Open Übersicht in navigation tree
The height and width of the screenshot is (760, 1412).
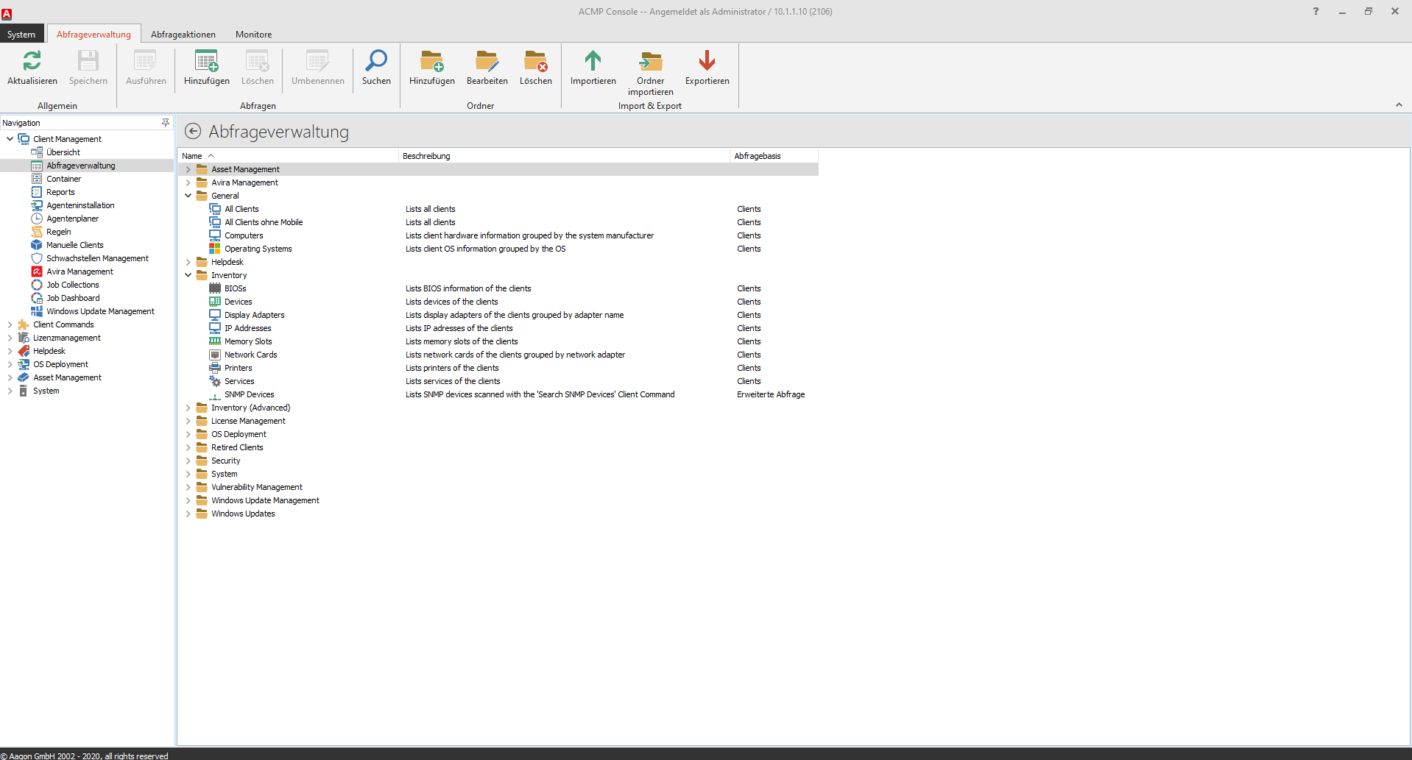(x=63, y=152)
